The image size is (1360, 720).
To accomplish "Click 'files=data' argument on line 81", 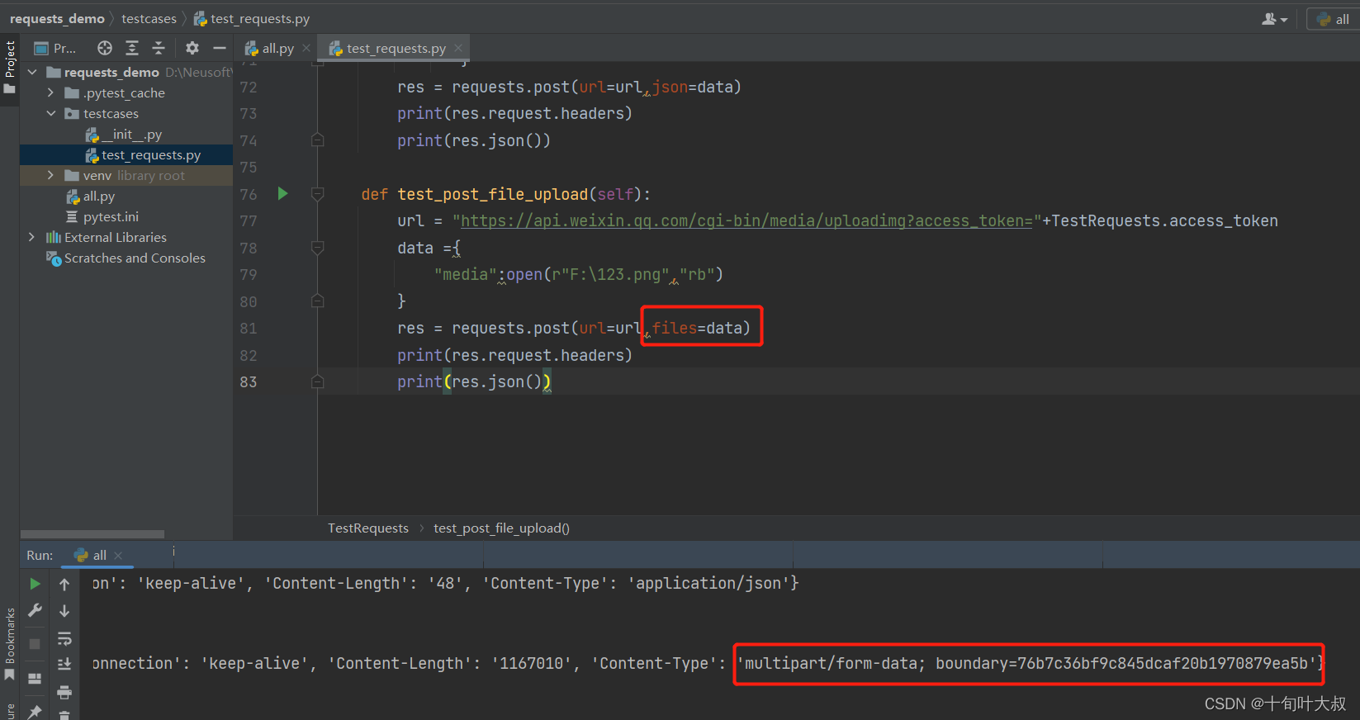I will pos(700,328).
